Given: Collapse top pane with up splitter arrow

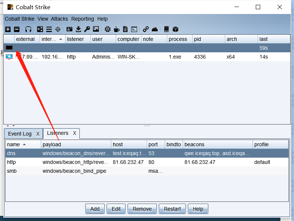Looking at the screenshot, I should point(8,126).
